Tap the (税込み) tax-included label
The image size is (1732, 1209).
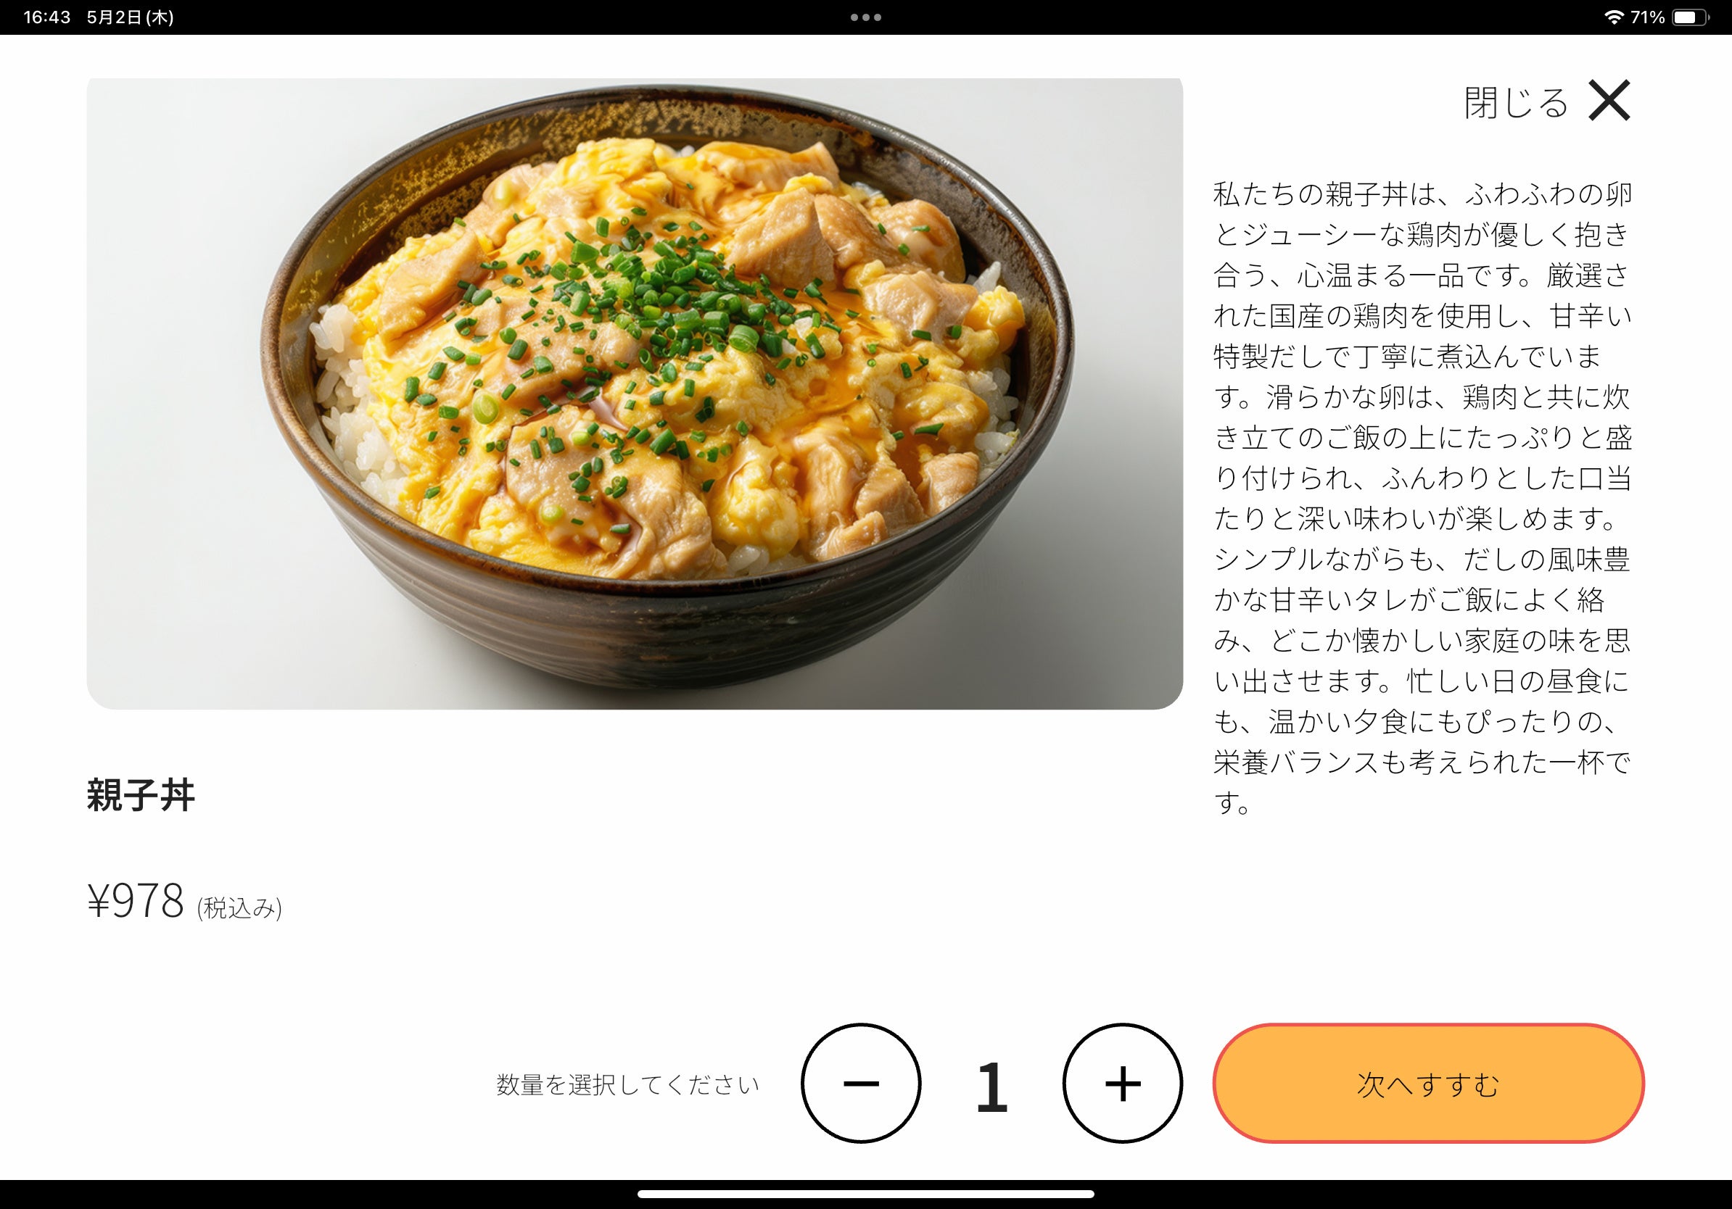(x=239, y=907)
